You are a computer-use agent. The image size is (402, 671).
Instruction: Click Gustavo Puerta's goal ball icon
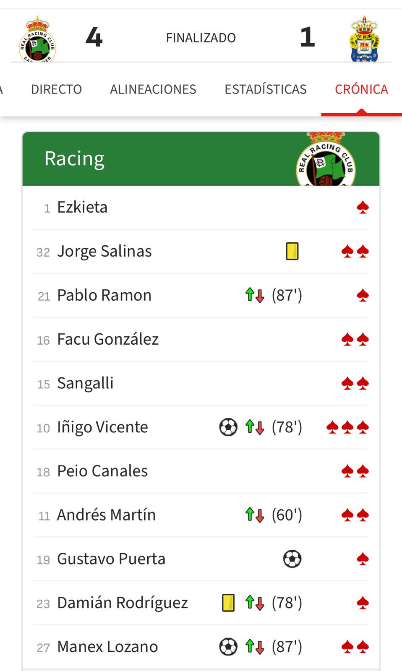tap(292, 559)
